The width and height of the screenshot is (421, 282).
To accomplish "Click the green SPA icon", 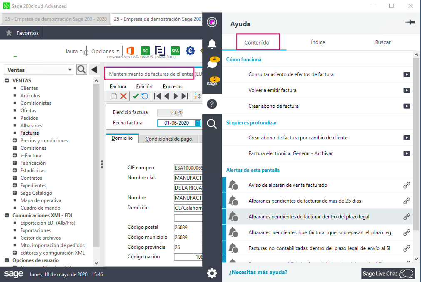I will 175,51.
